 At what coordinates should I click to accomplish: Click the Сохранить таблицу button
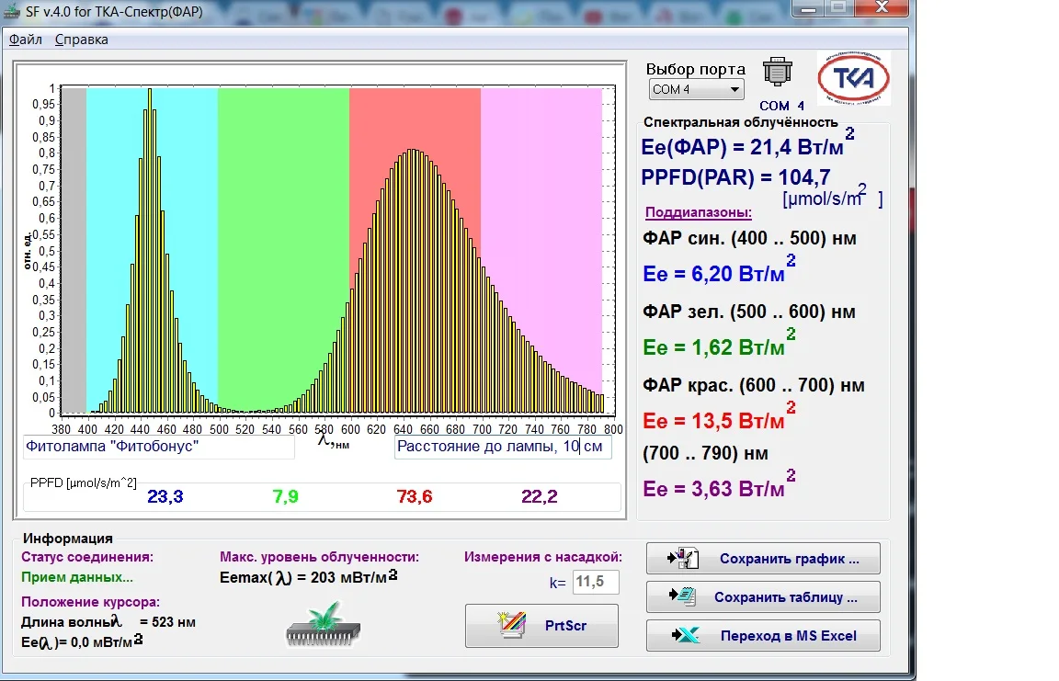[763, 597]
